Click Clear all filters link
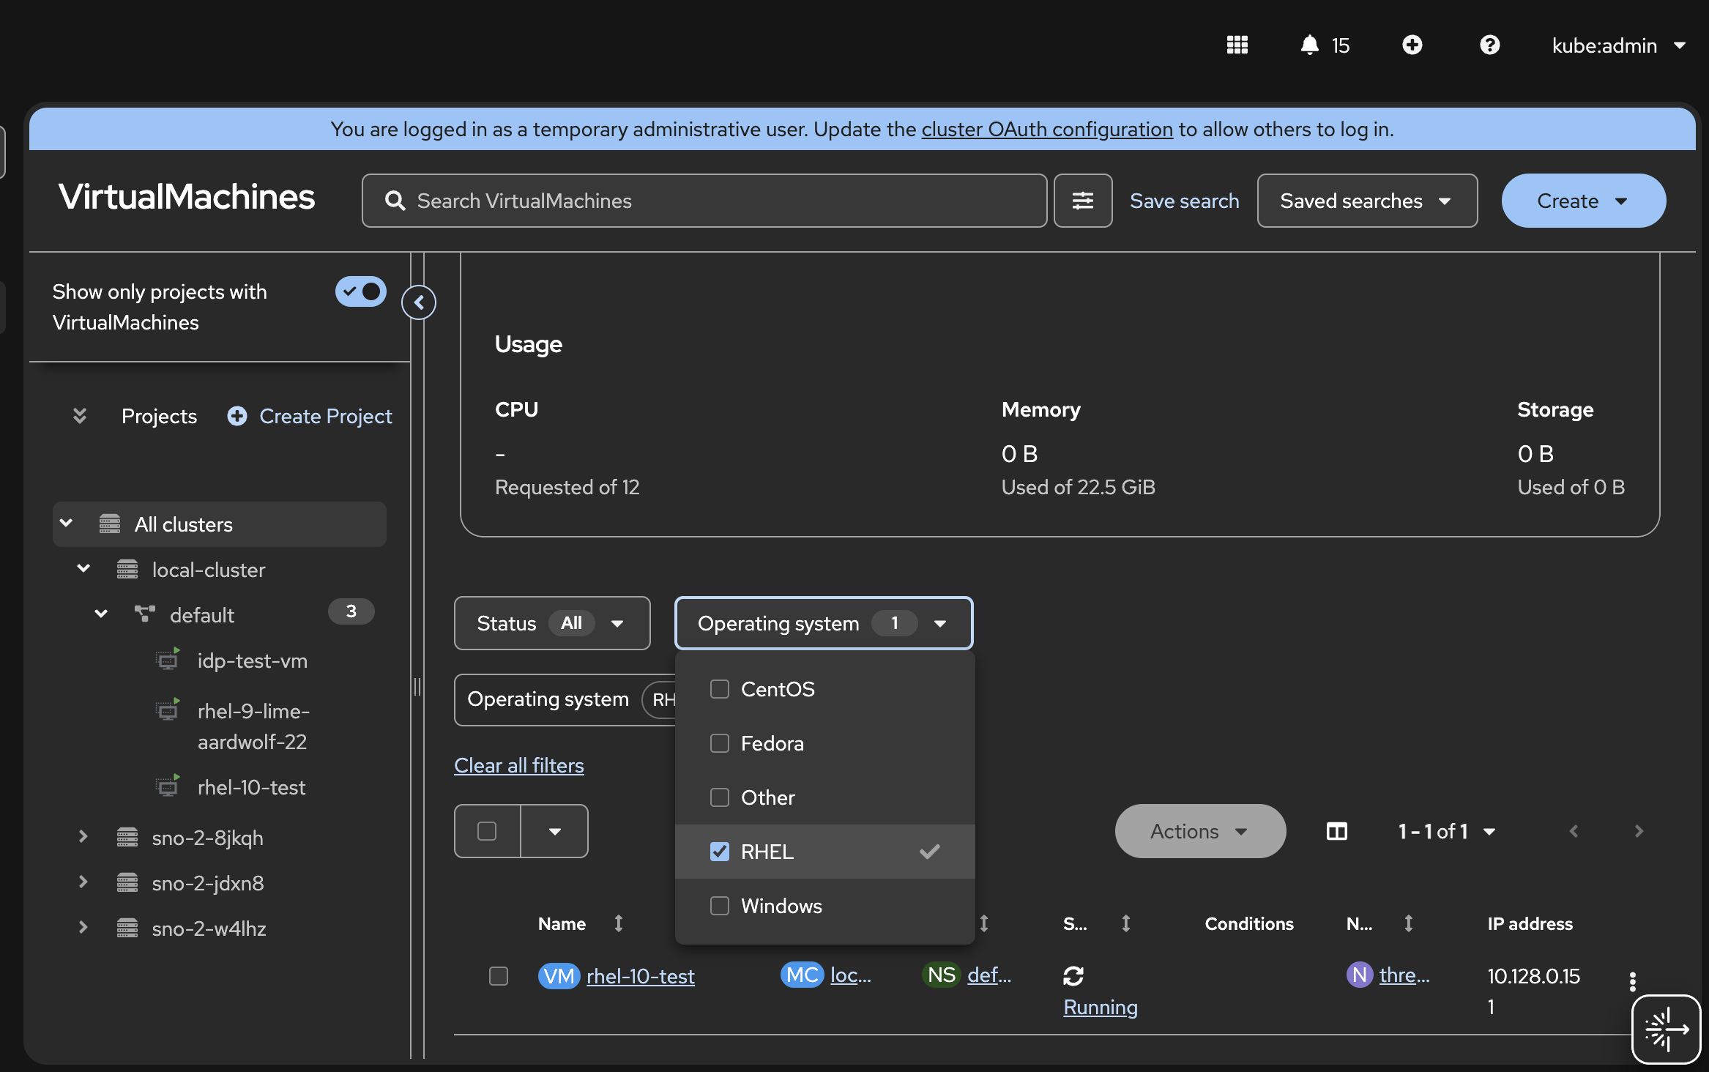The height and width of the screenshot is (1072, 1709). [x=518, y=765]
